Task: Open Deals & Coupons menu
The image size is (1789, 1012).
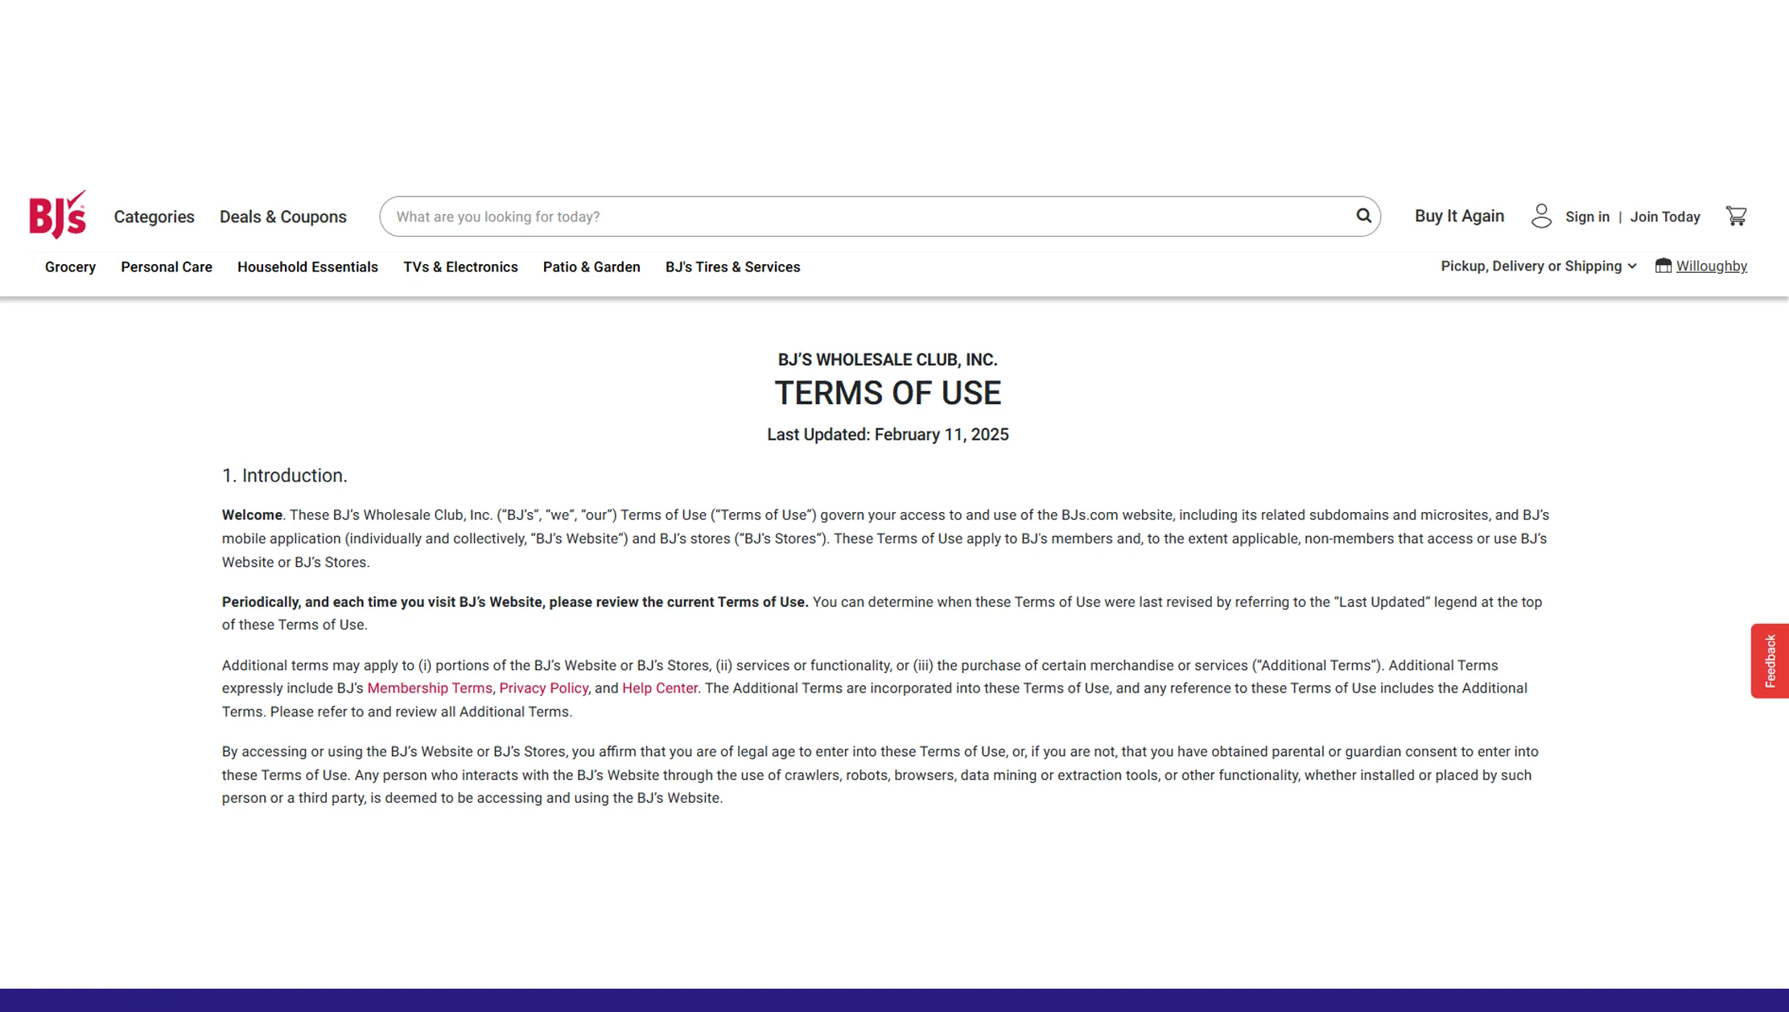Action: pos(282,217)
